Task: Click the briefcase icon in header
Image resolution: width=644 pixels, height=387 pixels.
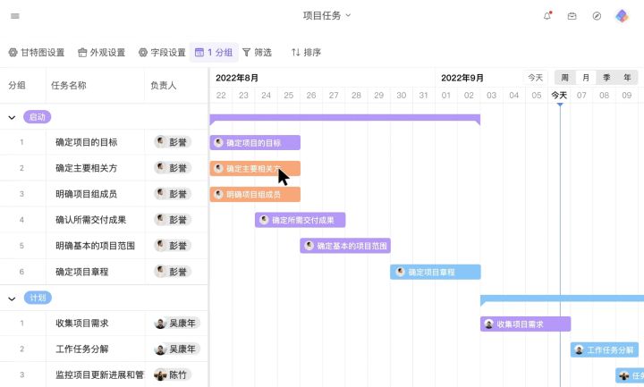Action: click(x=572, y=16)
